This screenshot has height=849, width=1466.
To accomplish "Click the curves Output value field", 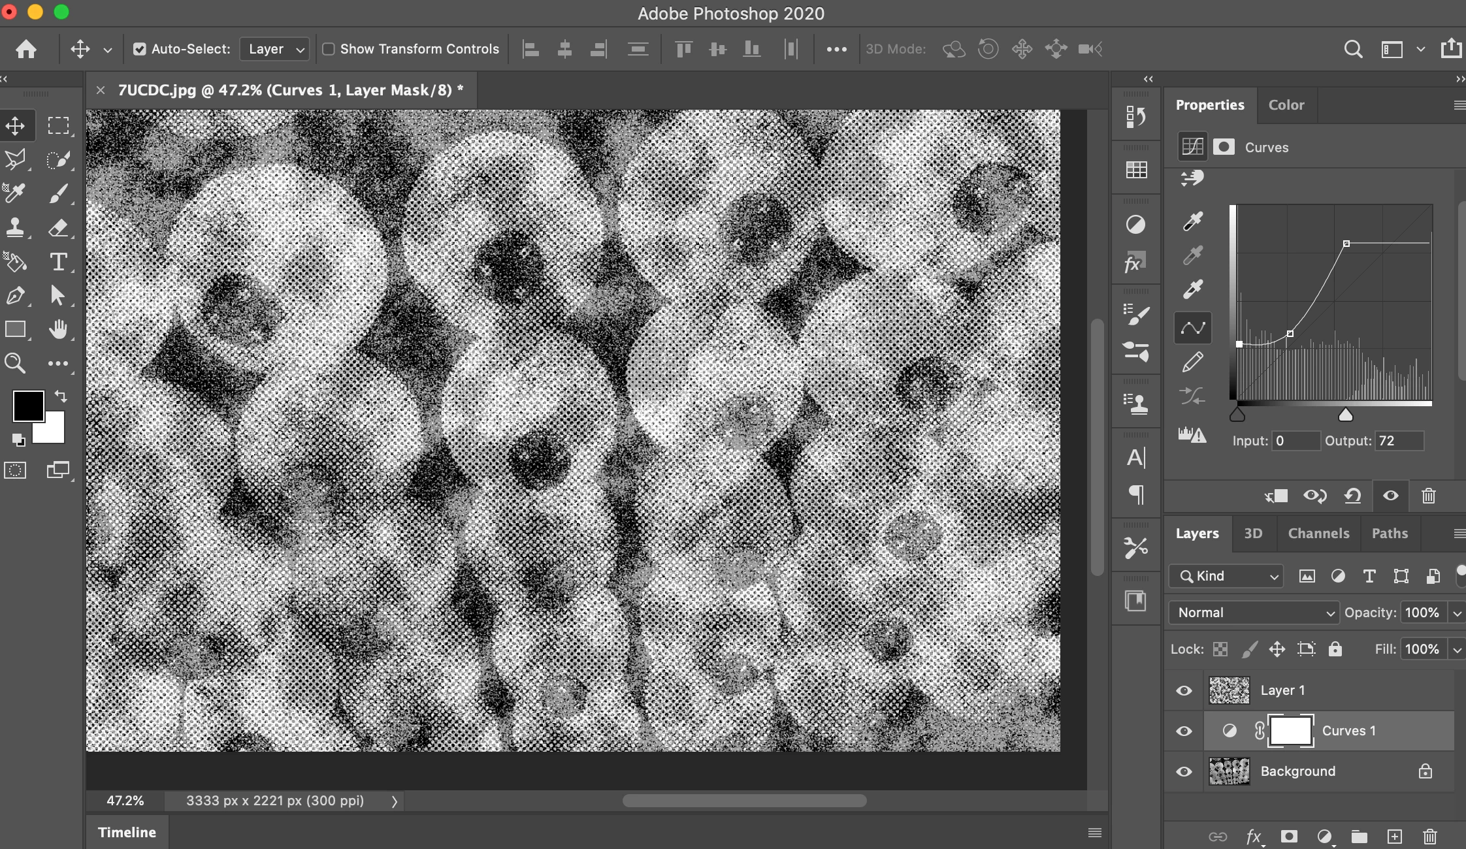I will pos(1398,441).
